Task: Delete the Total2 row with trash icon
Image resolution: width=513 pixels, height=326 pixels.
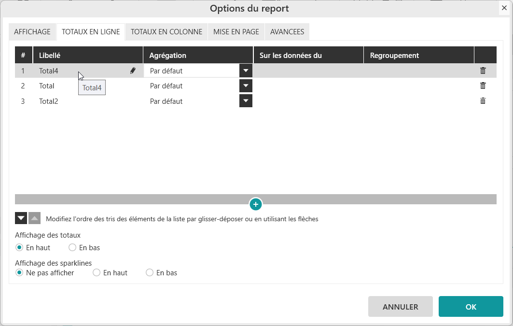Action: [x=483, y=101]
